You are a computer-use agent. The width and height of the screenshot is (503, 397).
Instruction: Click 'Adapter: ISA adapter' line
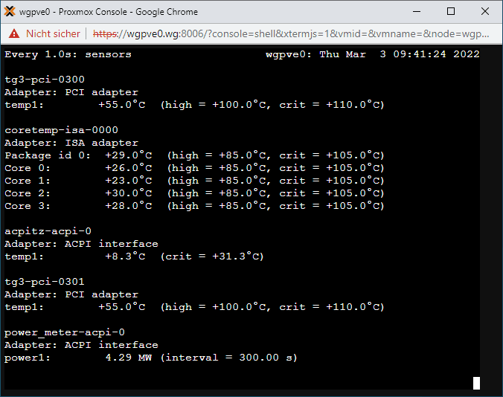[71, 143]
